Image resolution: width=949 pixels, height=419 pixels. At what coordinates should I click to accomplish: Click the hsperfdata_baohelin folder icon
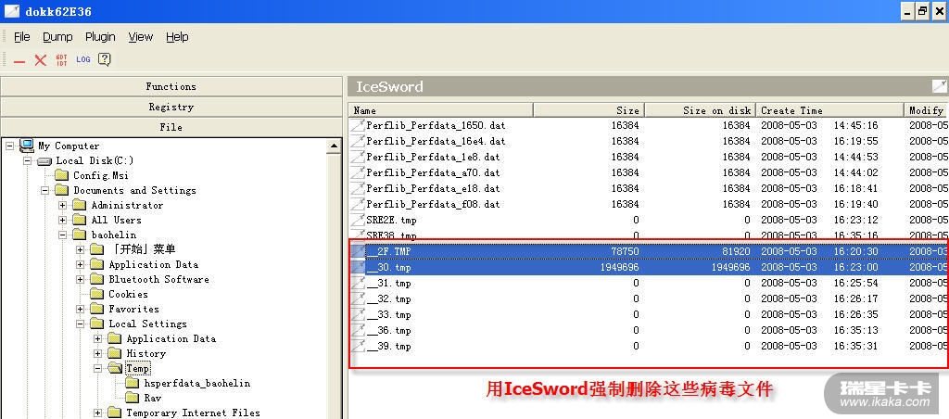(x=133, y=383)
